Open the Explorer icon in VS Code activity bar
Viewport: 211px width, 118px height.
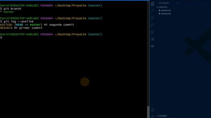click(152, 4)
